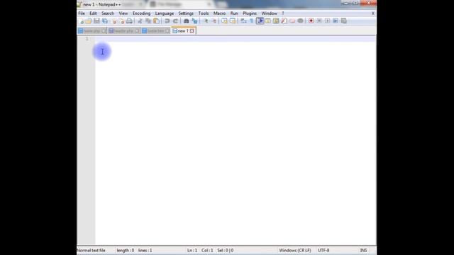Toggle the Document Map panel icon
This screenshot has width=454, height=255.
[276, 21]
